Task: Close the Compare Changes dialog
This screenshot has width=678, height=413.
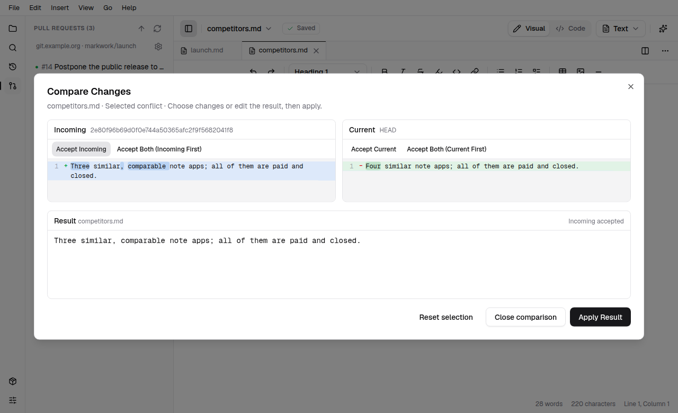Action: coord(630,86)
